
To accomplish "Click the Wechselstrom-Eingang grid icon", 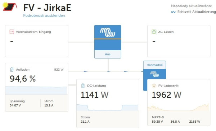I will pos(12,32).
